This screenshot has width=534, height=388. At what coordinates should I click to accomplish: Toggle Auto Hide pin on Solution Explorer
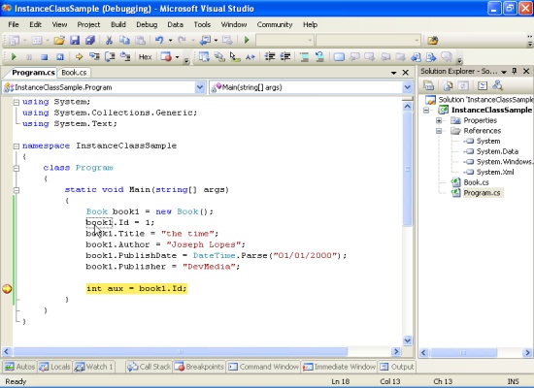(515, 71)
